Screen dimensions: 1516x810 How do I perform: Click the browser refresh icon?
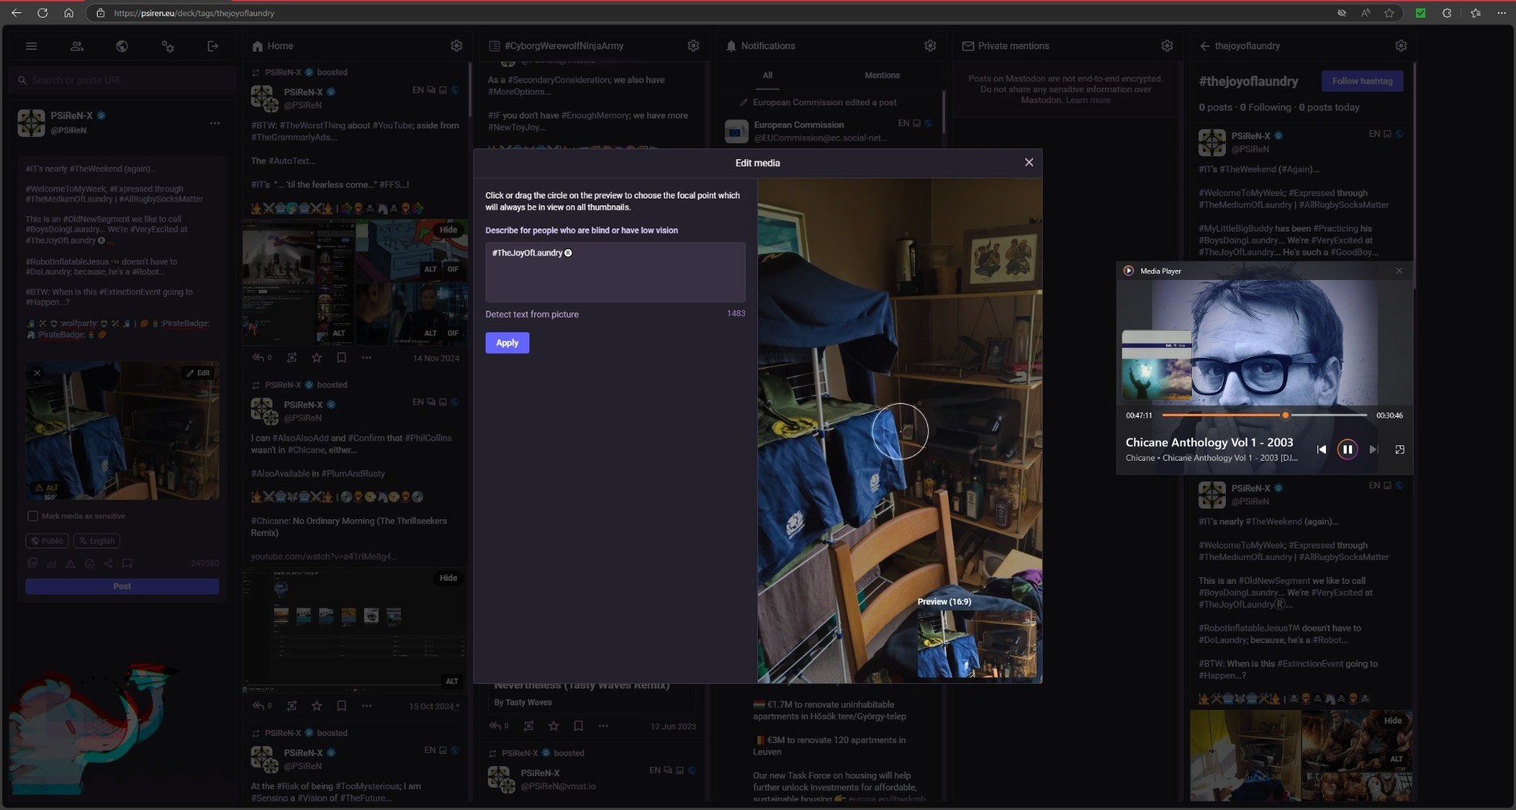[x=42, y=13]
